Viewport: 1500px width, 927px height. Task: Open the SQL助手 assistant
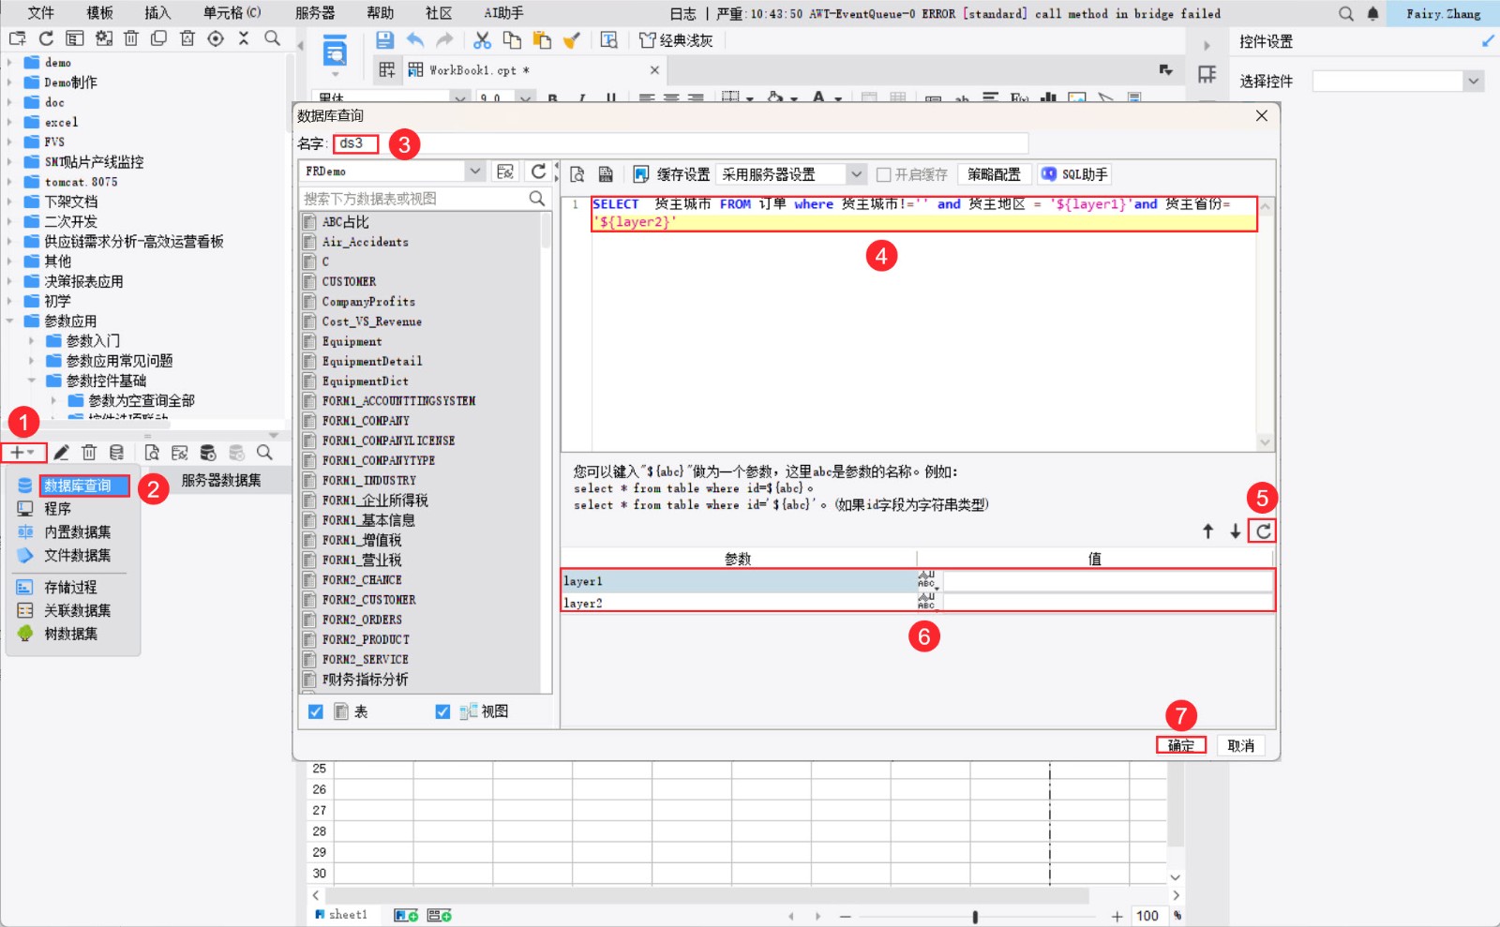point(1074,174)
